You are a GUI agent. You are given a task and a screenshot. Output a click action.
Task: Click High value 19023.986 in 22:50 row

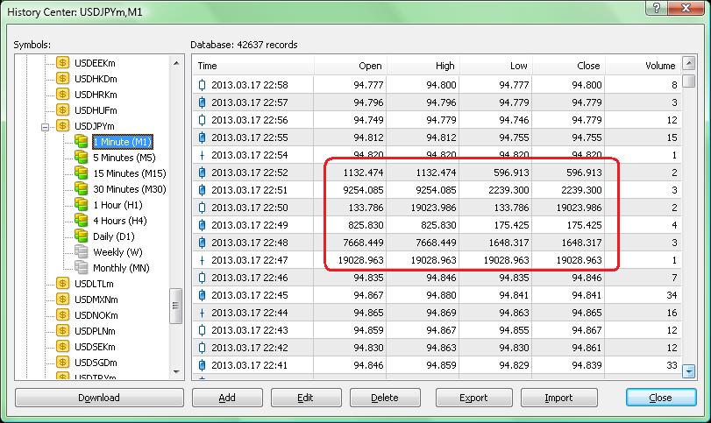click(x=433, y=208)
